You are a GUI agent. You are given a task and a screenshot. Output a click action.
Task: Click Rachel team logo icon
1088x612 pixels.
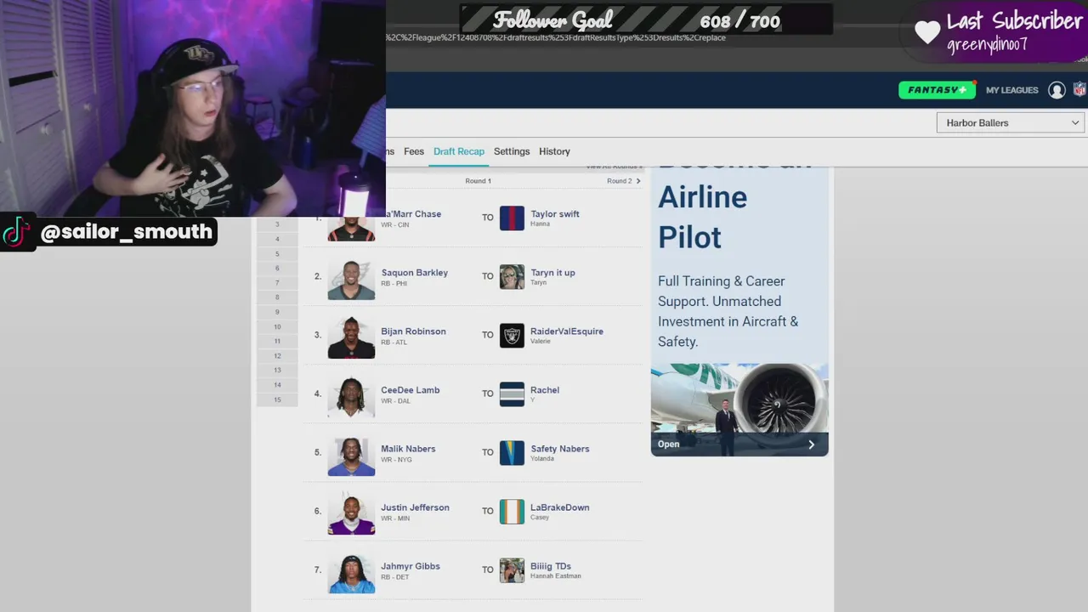coord(512,394)
